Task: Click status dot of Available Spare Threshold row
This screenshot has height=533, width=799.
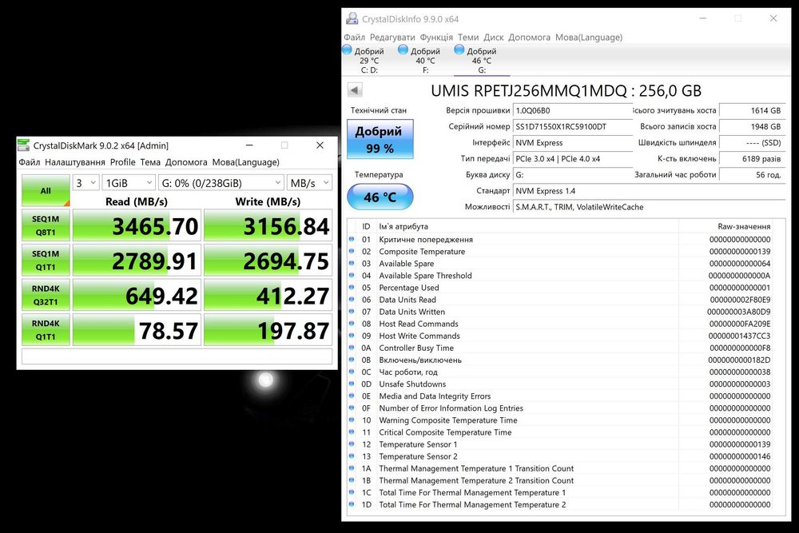Action: (x=352, y=275)
